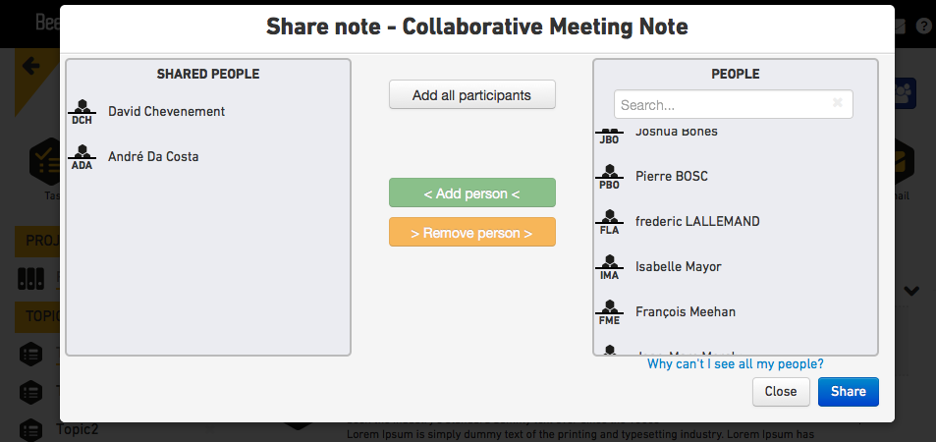
Task: Click the help question mark icon
Action: click(x=924, y=26)
